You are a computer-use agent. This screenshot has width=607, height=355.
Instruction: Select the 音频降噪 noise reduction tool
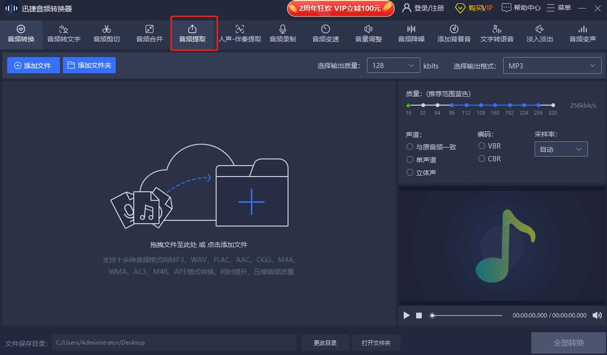[x=411, y=33]
